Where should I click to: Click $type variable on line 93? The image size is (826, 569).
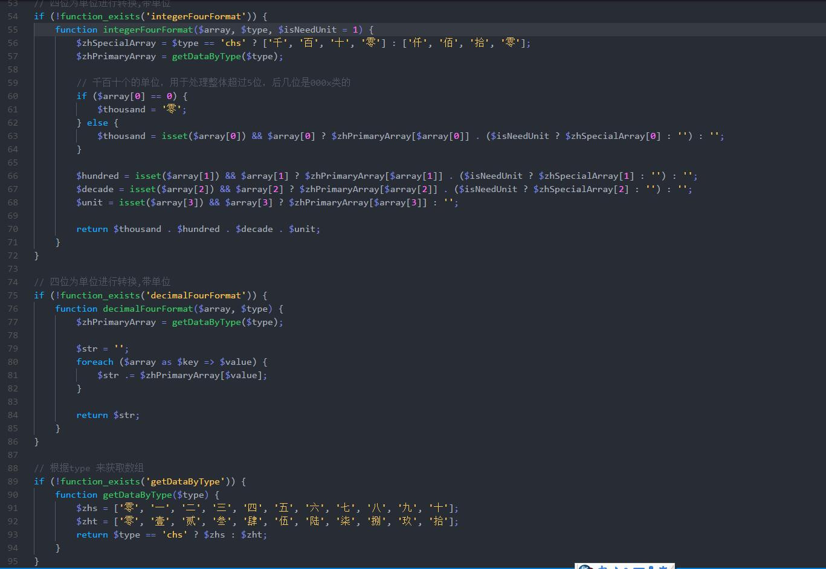tap(127, 535)
